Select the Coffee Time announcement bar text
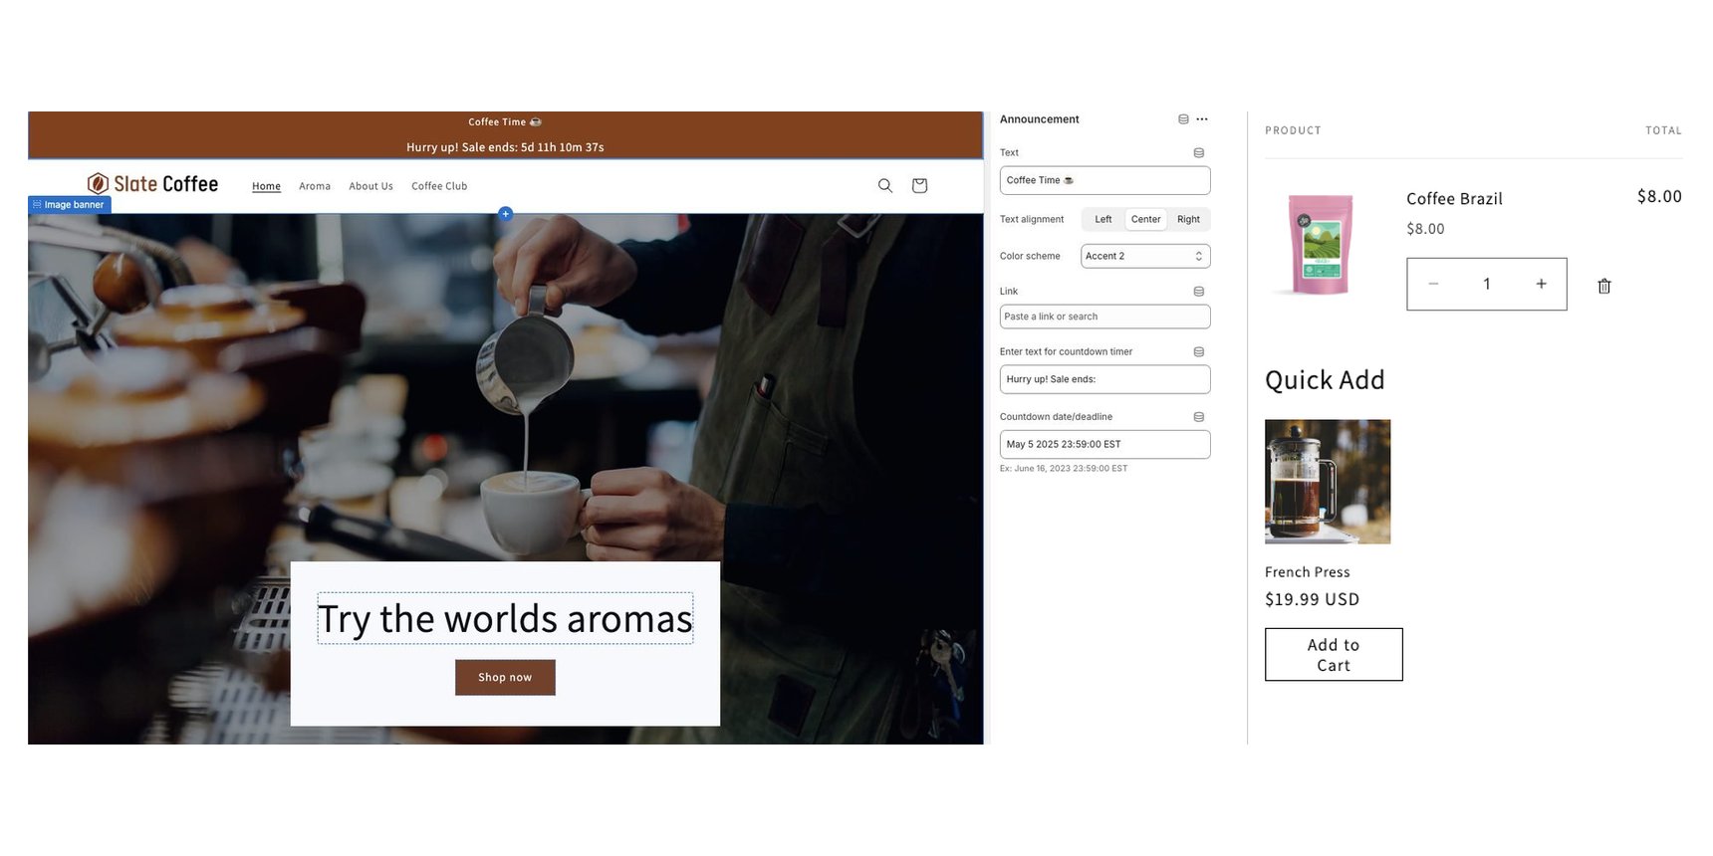1713x856 pixels. (x=505, y=122)
